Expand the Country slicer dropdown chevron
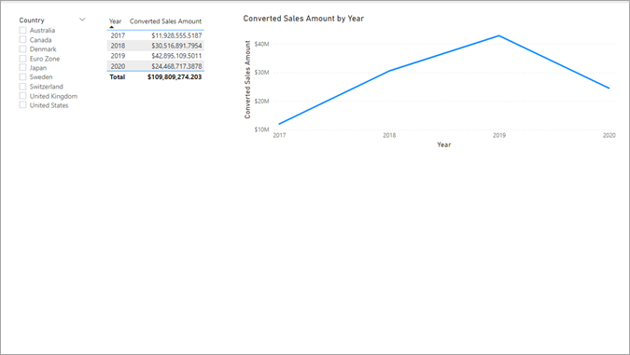Screen dimensions: 630x355 pyautogui.click(x=82, y=20)
